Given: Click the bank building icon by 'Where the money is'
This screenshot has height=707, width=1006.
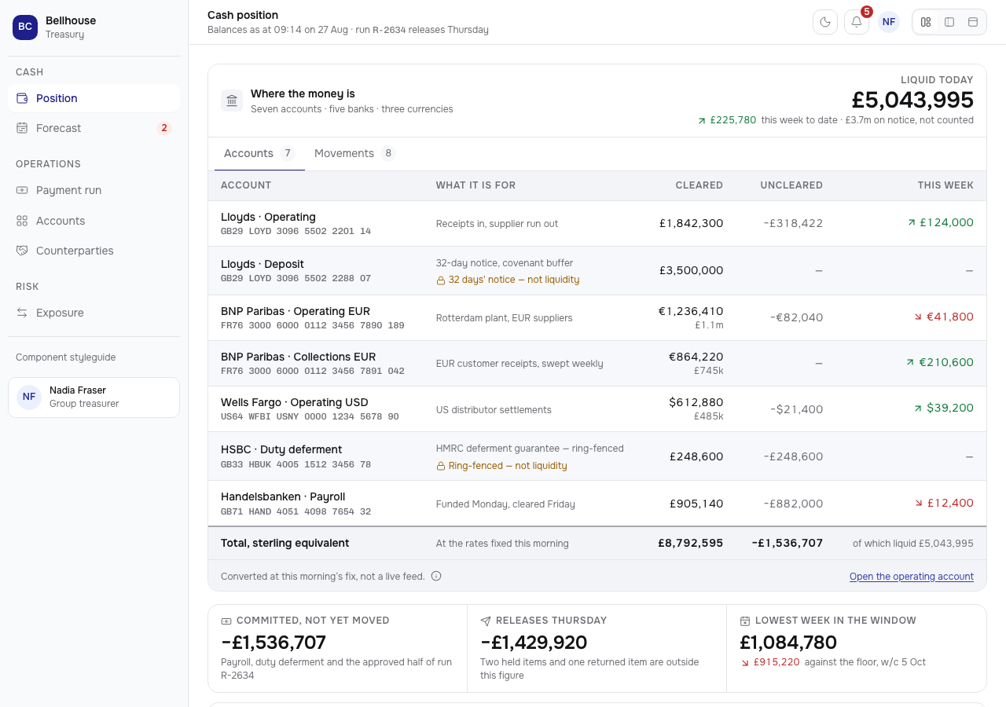Looking at the screenshot, I should [232, 101].
